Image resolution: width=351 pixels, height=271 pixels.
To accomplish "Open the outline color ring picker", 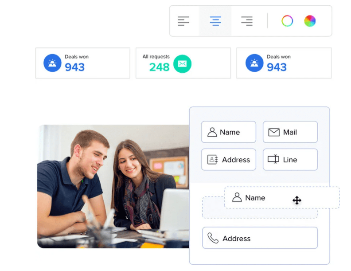I will click(x=287, y=21).
